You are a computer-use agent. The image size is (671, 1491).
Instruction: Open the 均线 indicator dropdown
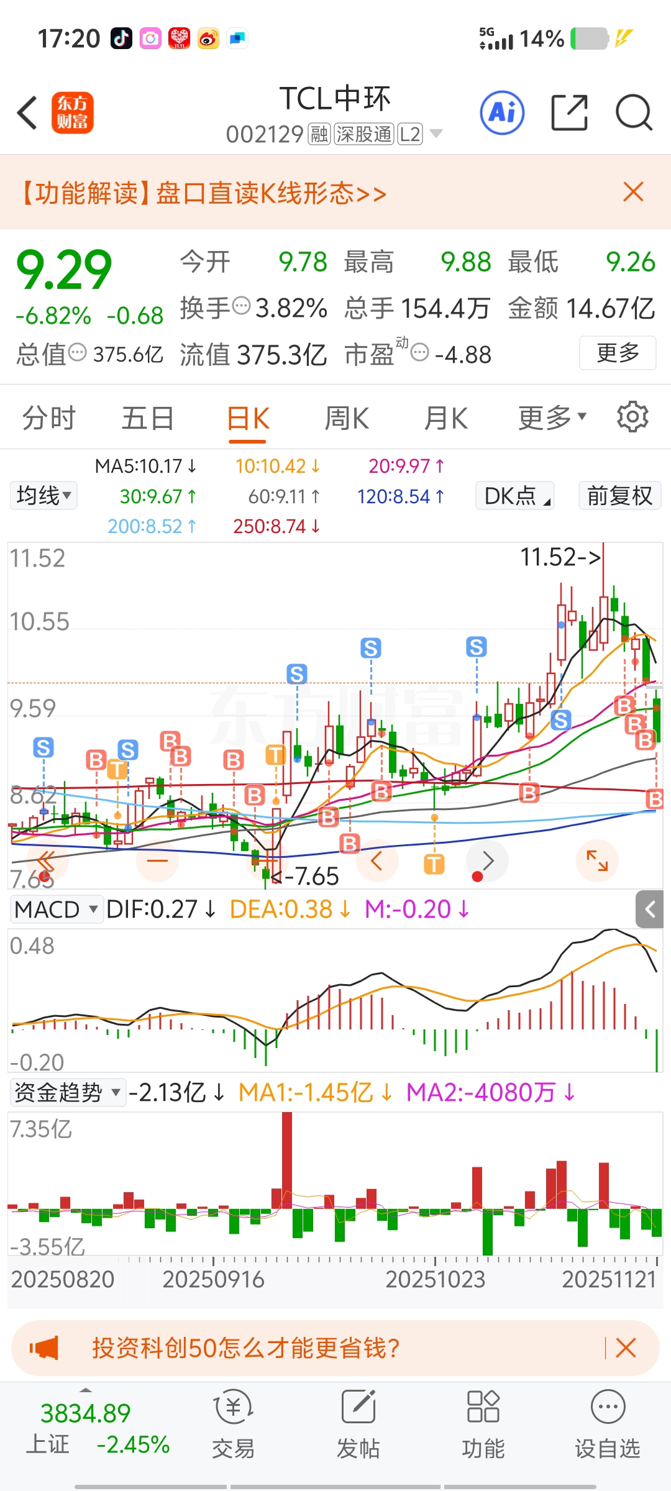pos(43,496)
